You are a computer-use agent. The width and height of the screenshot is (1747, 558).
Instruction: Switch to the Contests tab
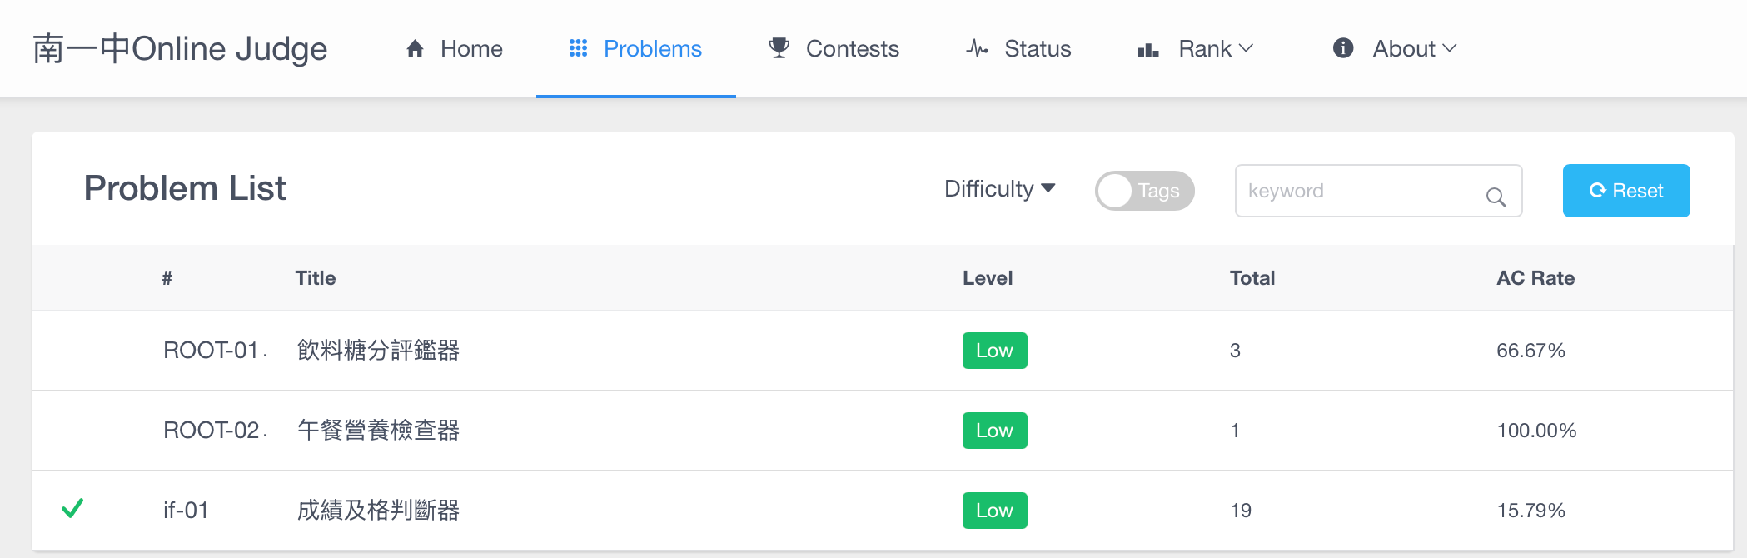click(834, 48)
